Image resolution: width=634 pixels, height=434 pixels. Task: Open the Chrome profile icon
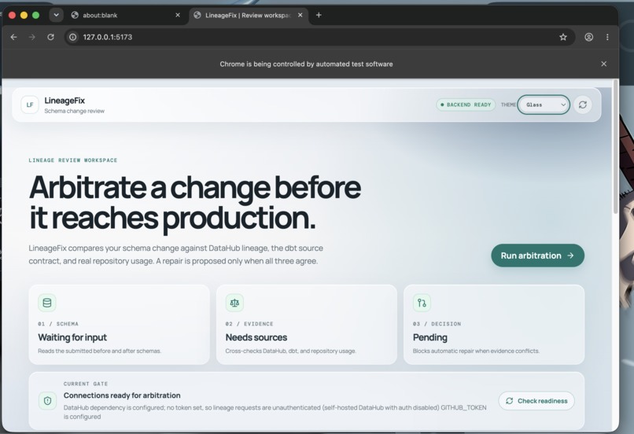pyautogui.click(x=588, y=37)
